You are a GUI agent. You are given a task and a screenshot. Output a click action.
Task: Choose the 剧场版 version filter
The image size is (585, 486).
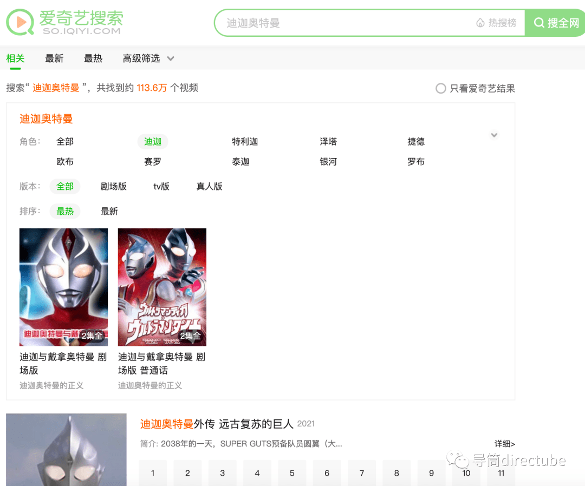point(113,186)
